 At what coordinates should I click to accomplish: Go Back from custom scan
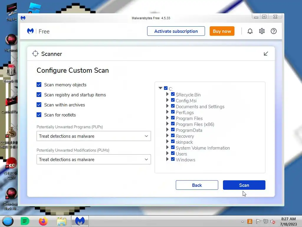197,185
